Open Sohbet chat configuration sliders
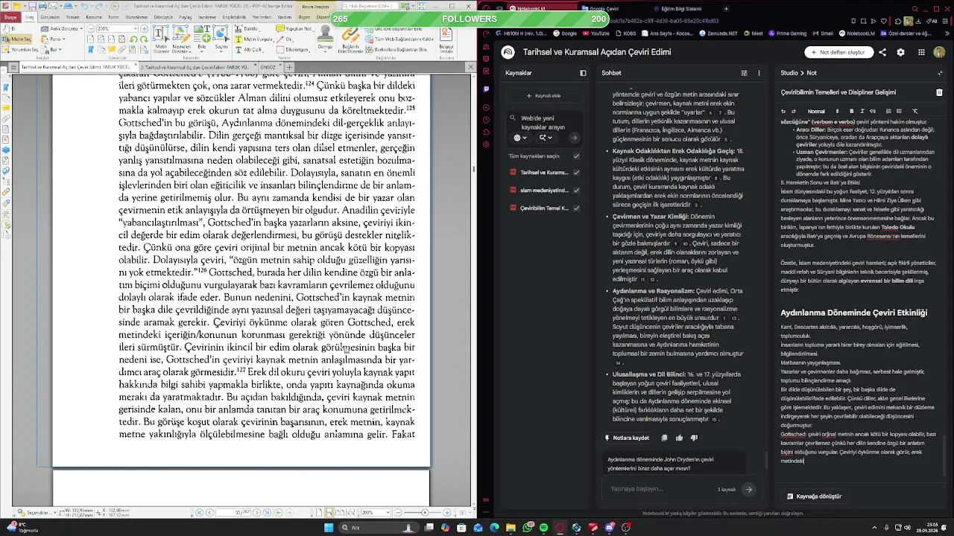Image resolution: width=954 pixels, height=536 pixels. tap(744, 73)
